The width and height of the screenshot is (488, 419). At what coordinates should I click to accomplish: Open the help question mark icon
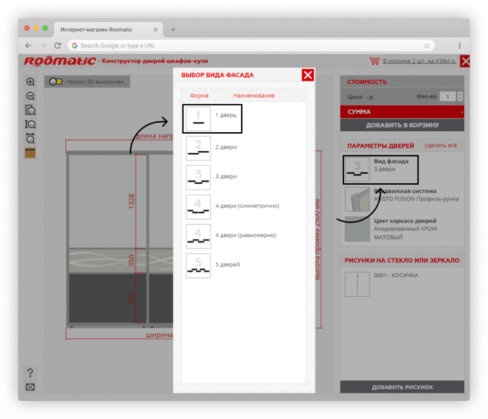click(30, 373)
